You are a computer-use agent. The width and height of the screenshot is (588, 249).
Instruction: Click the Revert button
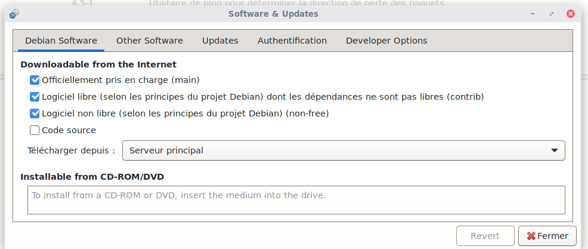pyautogui.click(x=485, y=236)
